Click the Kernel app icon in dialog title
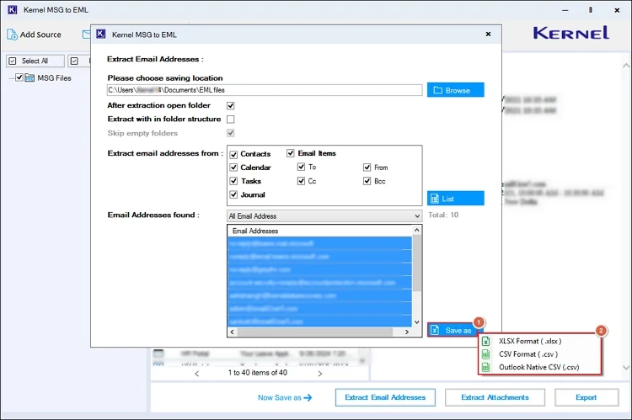 (101, 35)
